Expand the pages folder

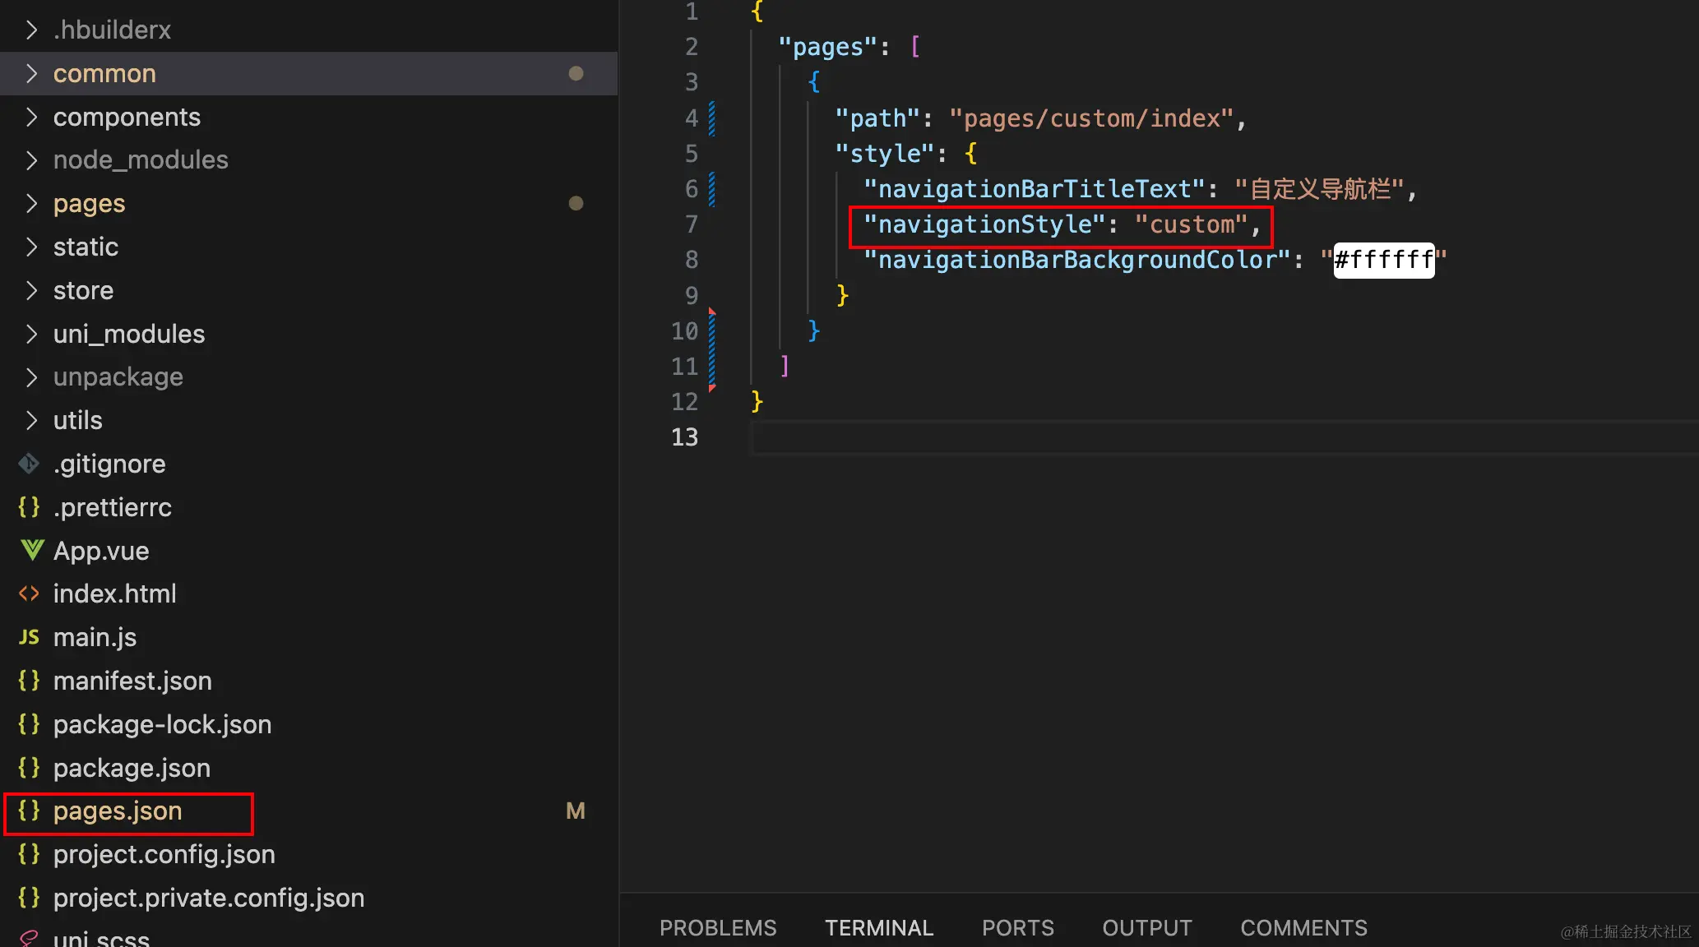[x=31, y=204]
